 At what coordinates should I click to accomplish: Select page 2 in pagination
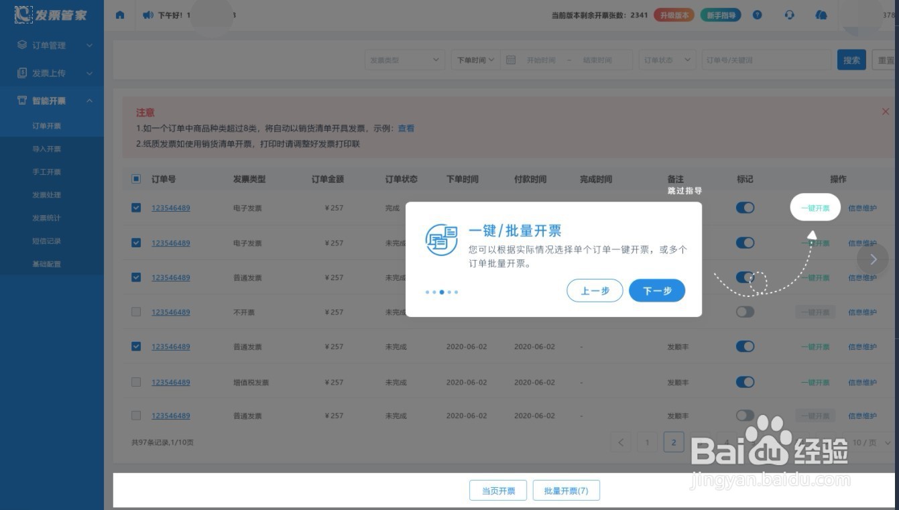point(674,442)
